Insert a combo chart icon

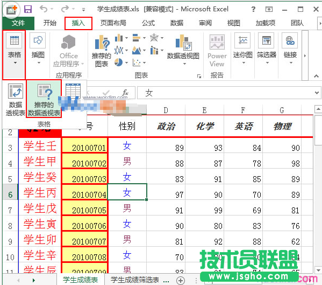[x=154, y=50]
